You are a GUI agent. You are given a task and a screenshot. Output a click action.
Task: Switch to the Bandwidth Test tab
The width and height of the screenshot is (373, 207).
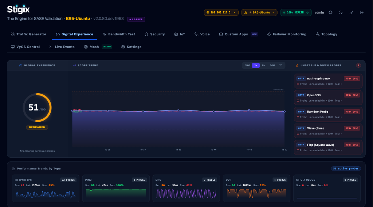[119, 34]
